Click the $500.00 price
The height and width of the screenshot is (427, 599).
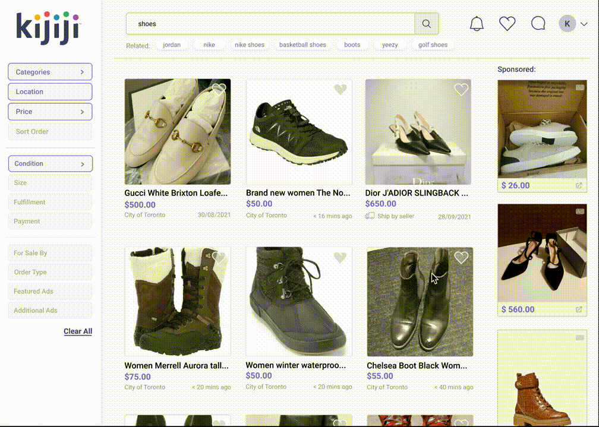pyautogui.click(x=140, y=205)
